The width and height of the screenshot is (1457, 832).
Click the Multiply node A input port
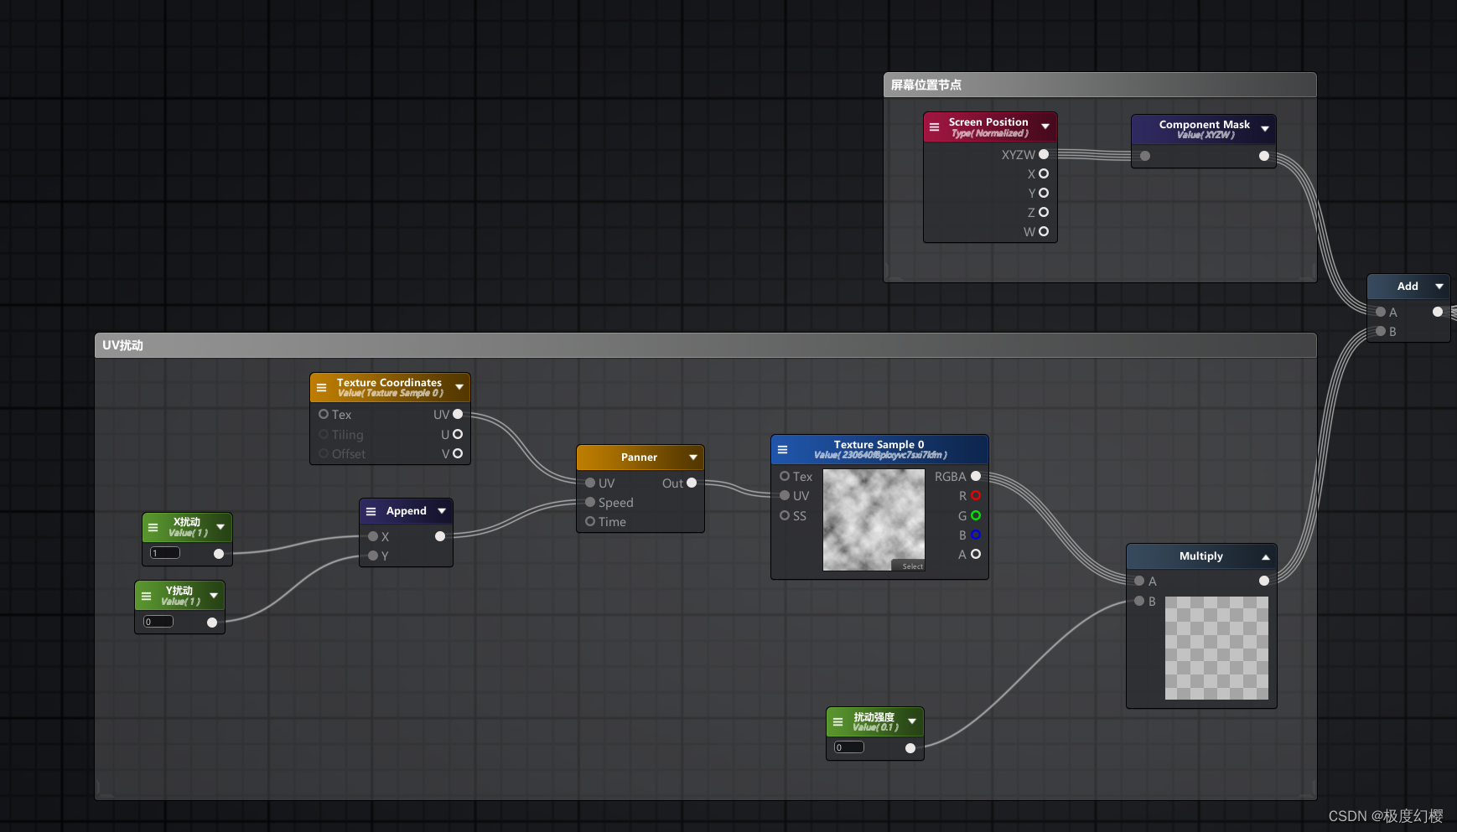(x=1139, y=581)
